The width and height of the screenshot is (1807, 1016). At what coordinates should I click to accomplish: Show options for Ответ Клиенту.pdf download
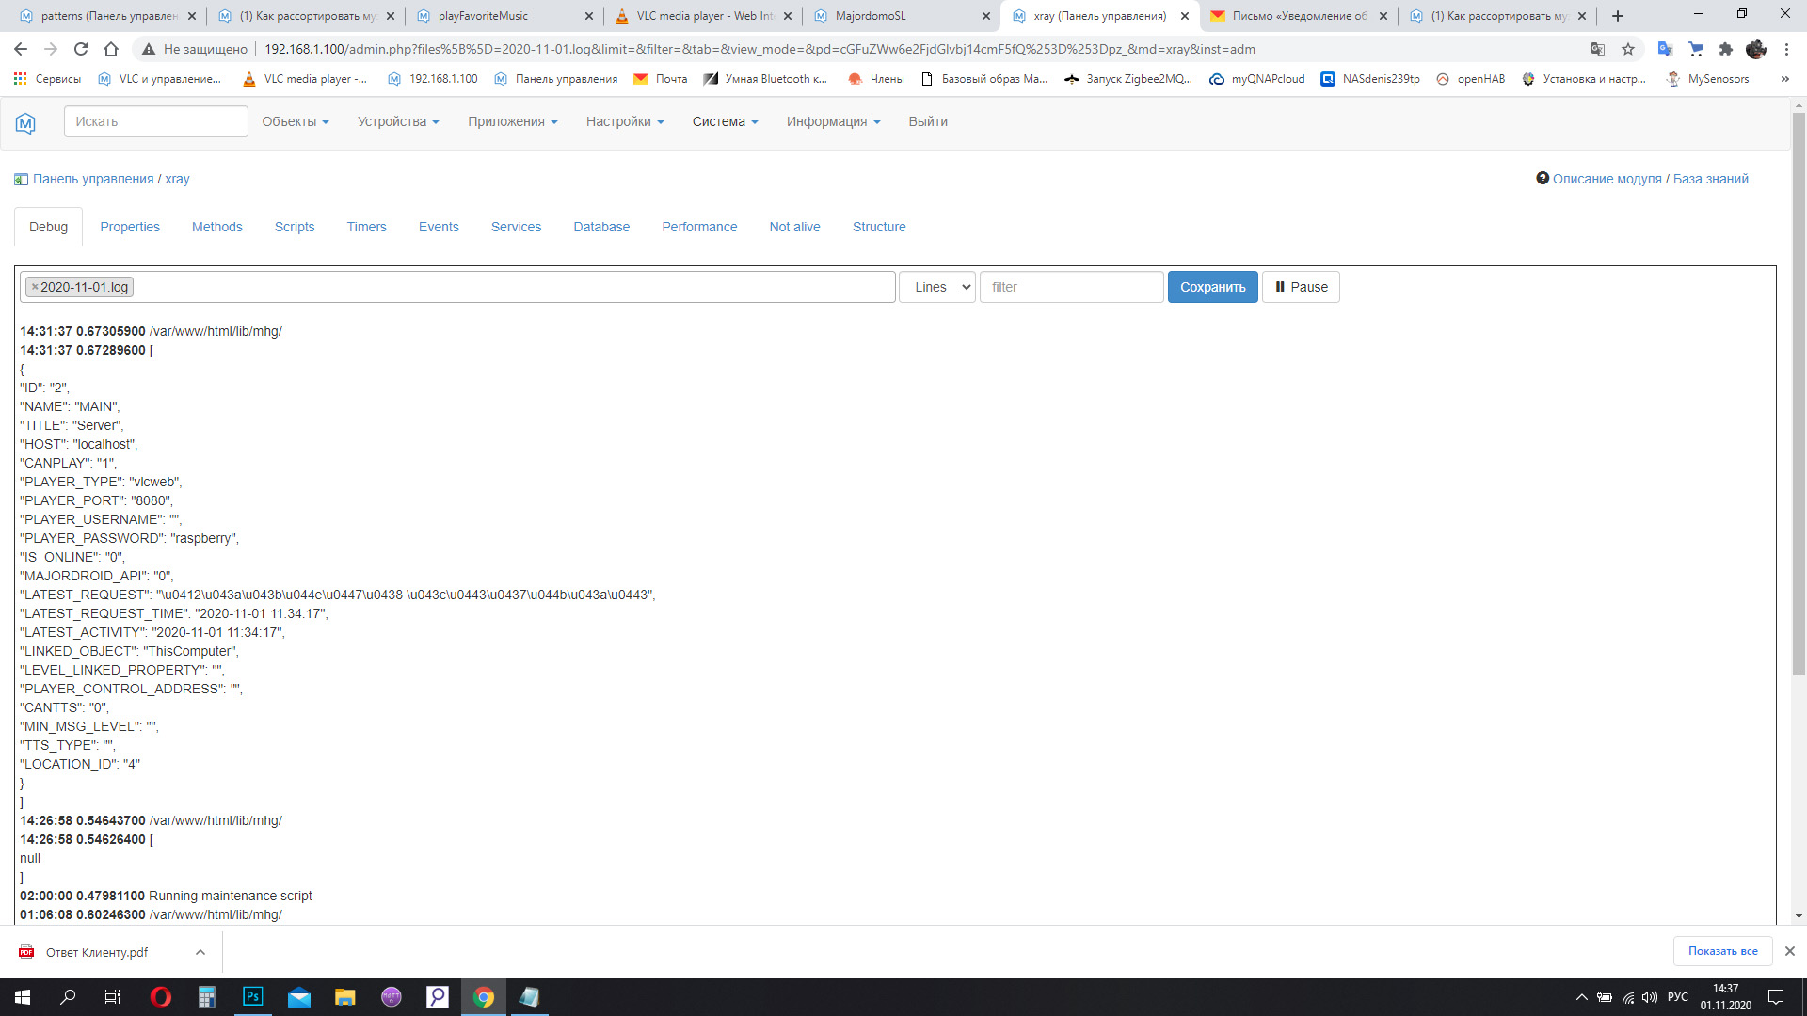[x=200, y=952]
